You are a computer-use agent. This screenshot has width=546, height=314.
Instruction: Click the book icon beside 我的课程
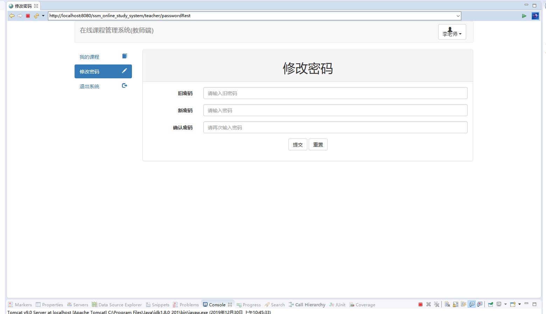point(124,56)
